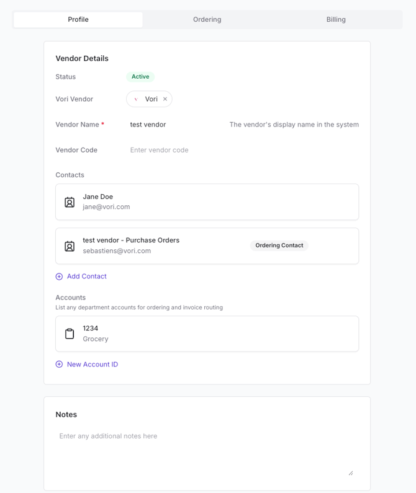Click the Vendor Name input field
The image size is (416, 493).
pyautogui.click(x=174, y=125)
